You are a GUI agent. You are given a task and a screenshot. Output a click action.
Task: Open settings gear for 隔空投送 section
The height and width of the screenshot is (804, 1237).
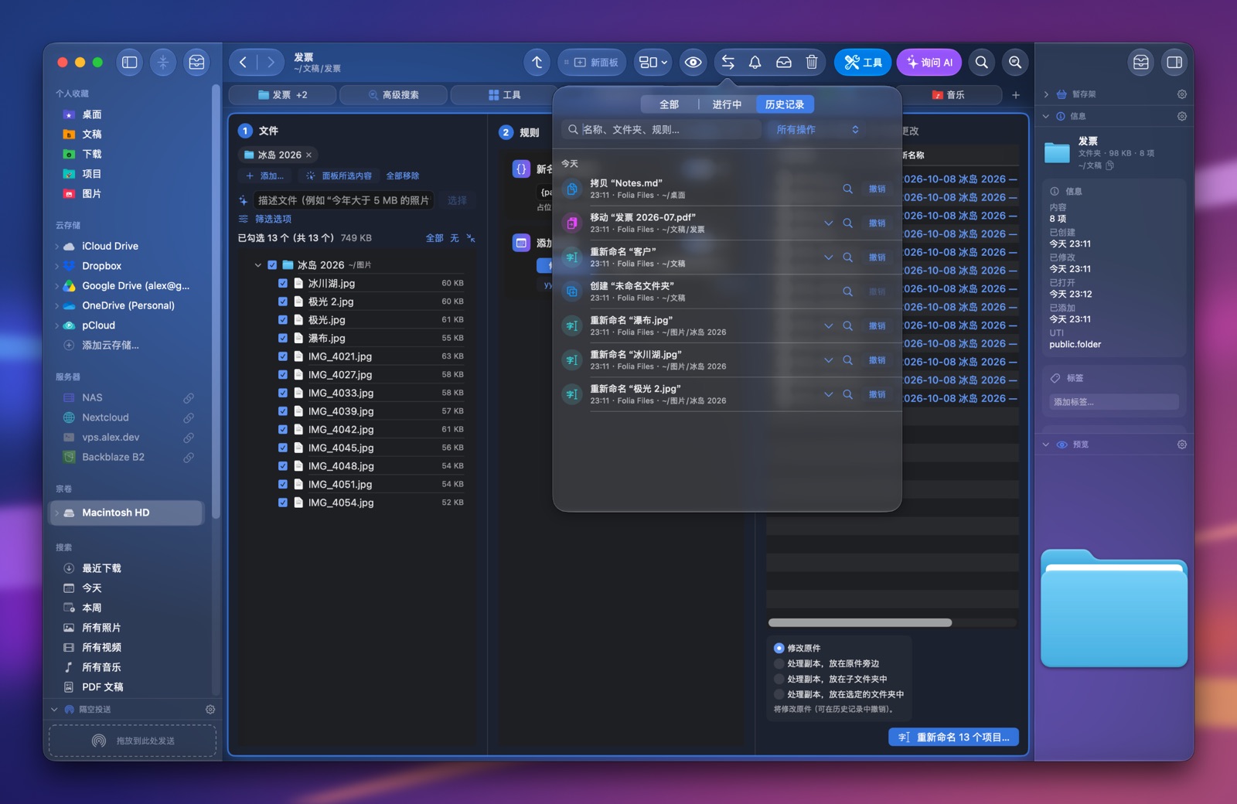point(210,710)
